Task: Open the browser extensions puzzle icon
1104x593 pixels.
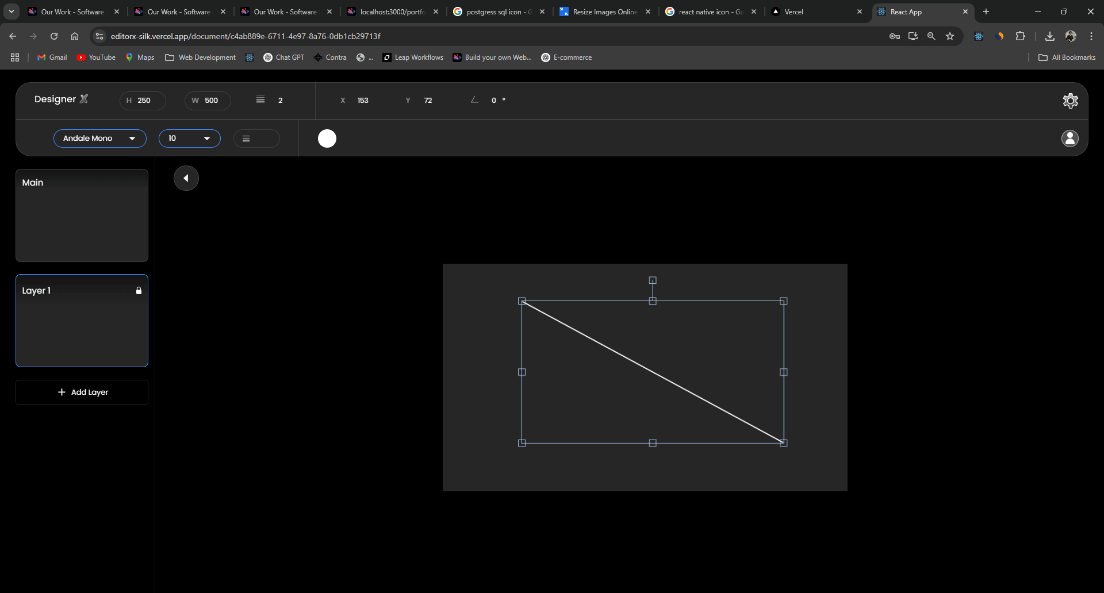Action: [x=1021, y=36]
